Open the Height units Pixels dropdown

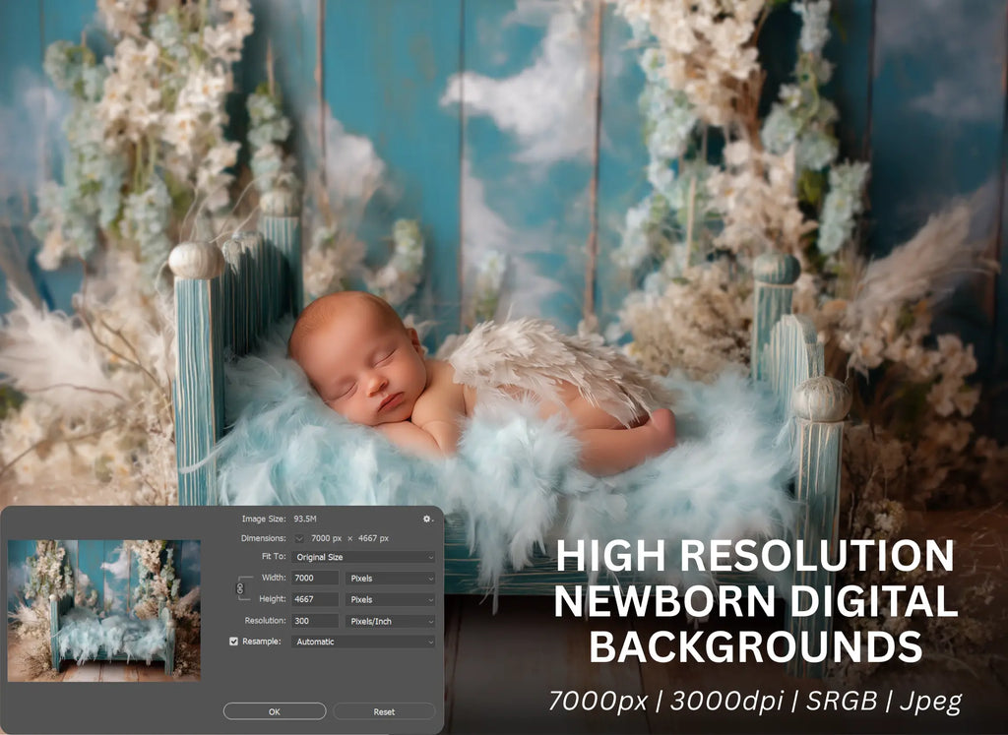390,599
